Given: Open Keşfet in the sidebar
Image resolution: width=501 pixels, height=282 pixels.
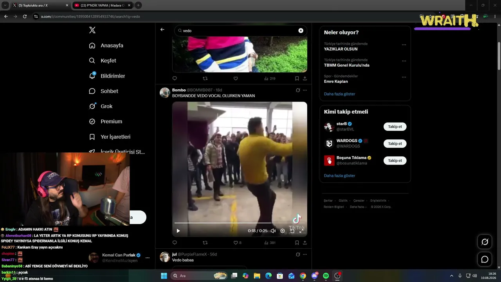Looking at the screenshot, I should click(103, 61).
